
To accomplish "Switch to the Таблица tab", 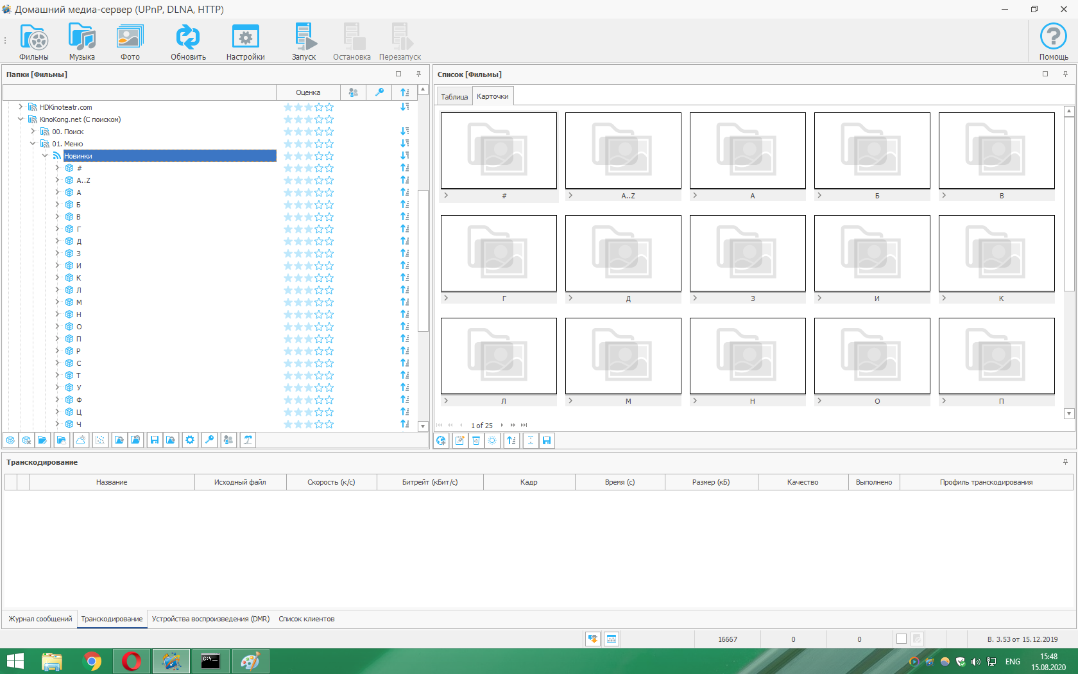I will tap(454, 97).
